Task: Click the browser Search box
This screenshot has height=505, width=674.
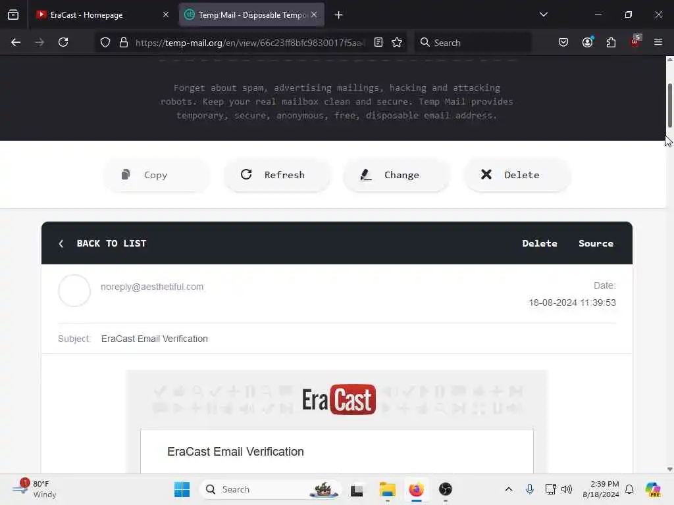Action: coord(473,43)
